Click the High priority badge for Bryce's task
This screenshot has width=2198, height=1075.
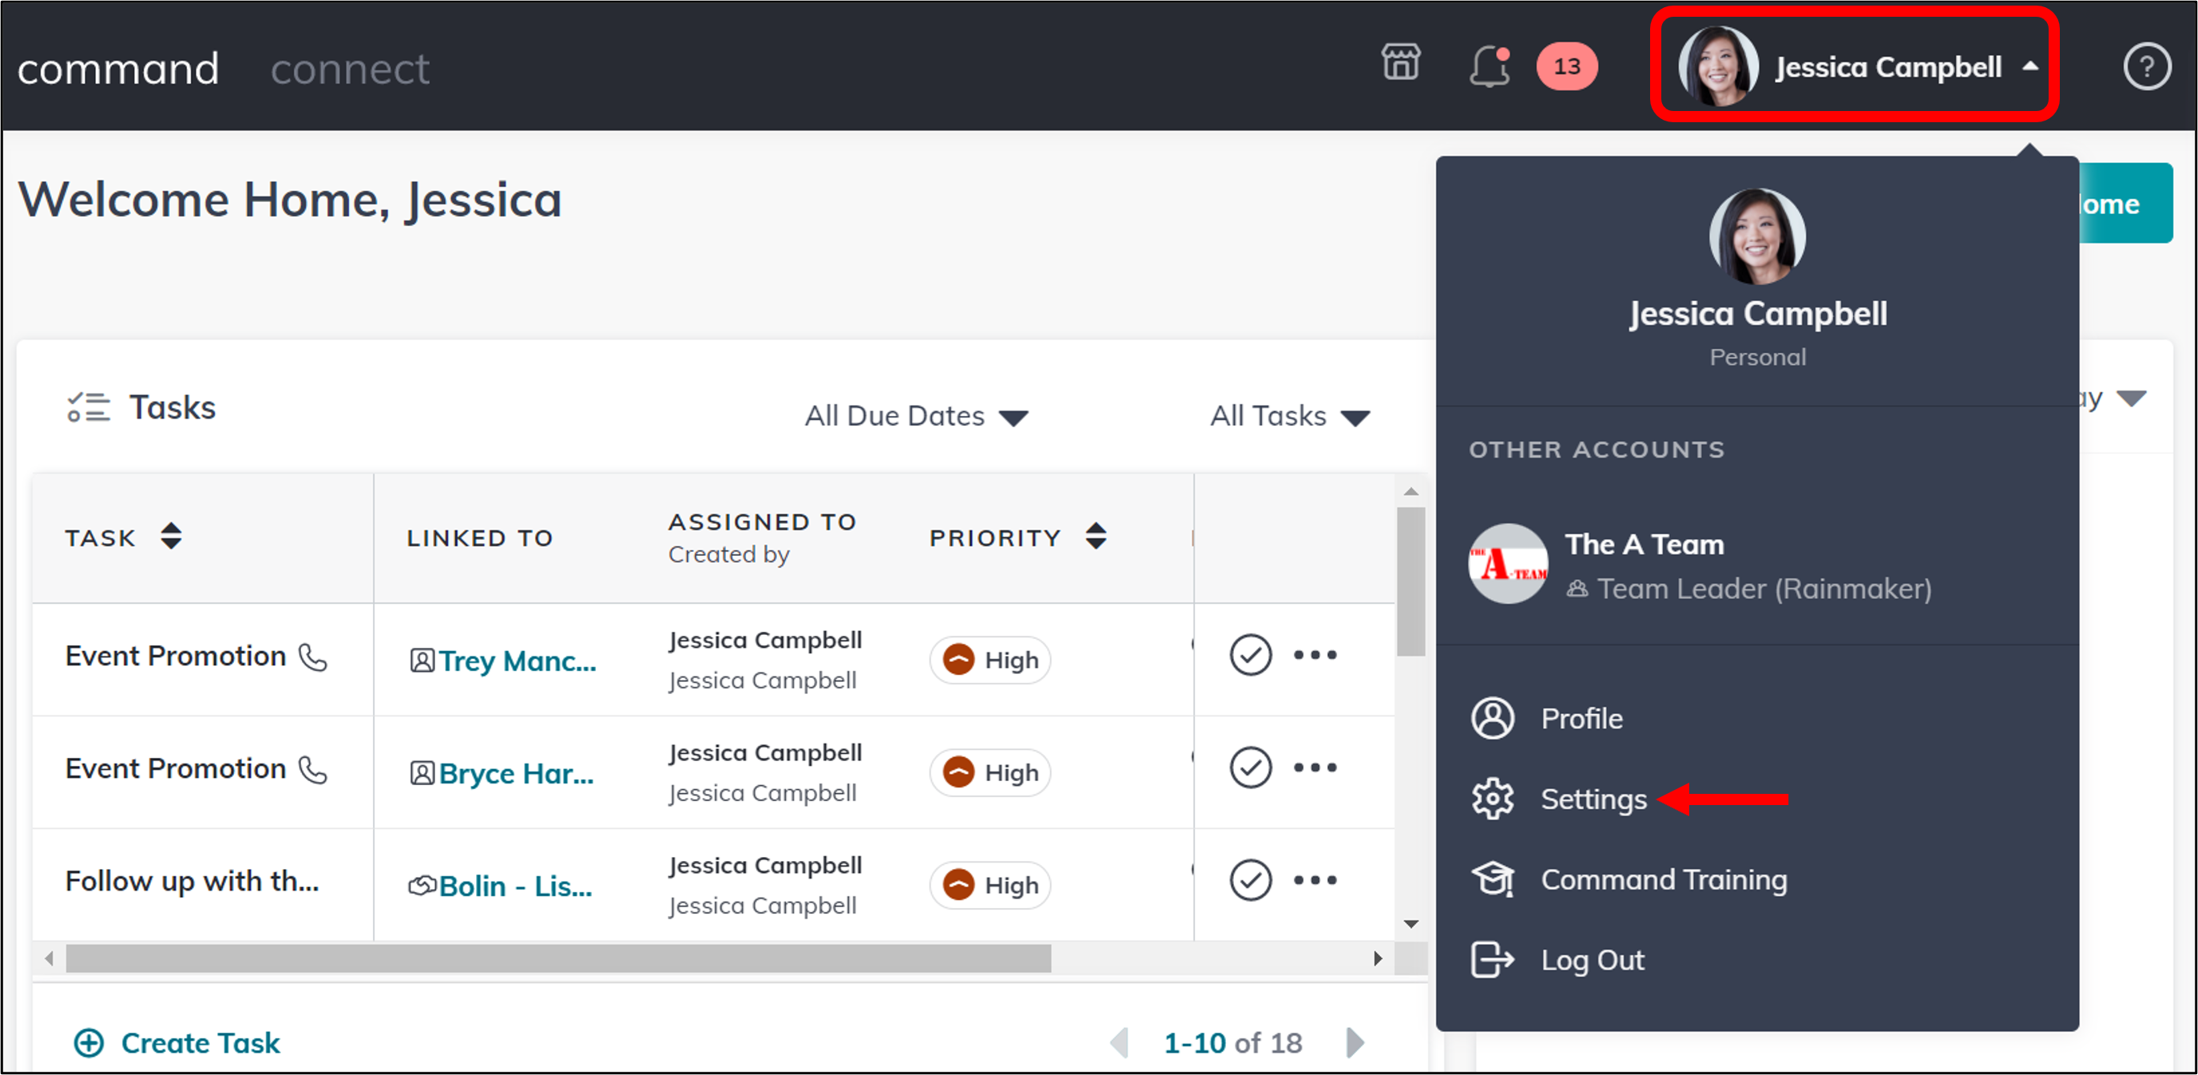click(x=990, y=773)
